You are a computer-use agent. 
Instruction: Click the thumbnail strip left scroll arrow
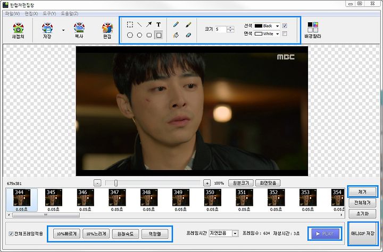[9, 215]
